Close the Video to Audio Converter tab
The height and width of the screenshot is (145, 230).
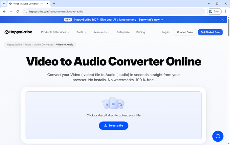pos(47,4)
